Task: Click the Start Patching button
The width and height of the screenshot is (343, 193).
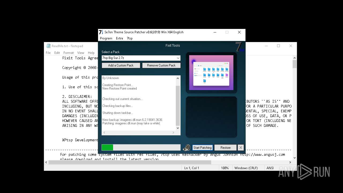Action: (202, 147)
